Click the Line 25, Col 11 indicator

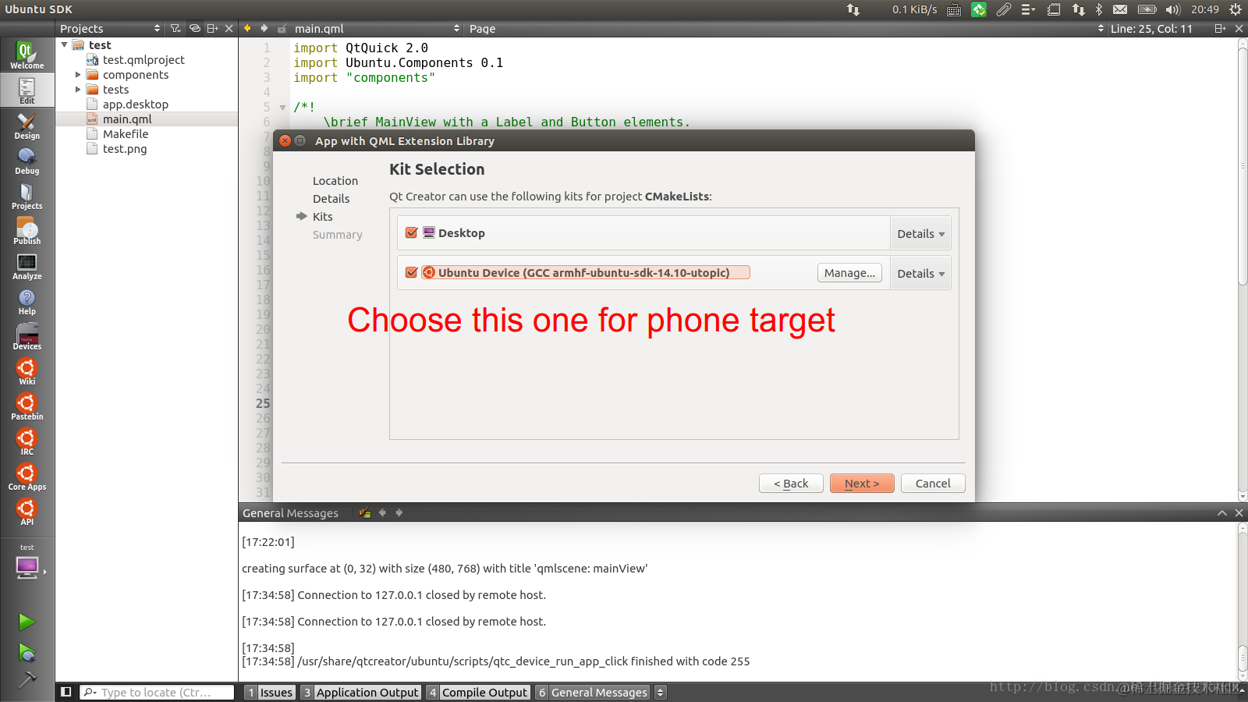[1151, 28]
